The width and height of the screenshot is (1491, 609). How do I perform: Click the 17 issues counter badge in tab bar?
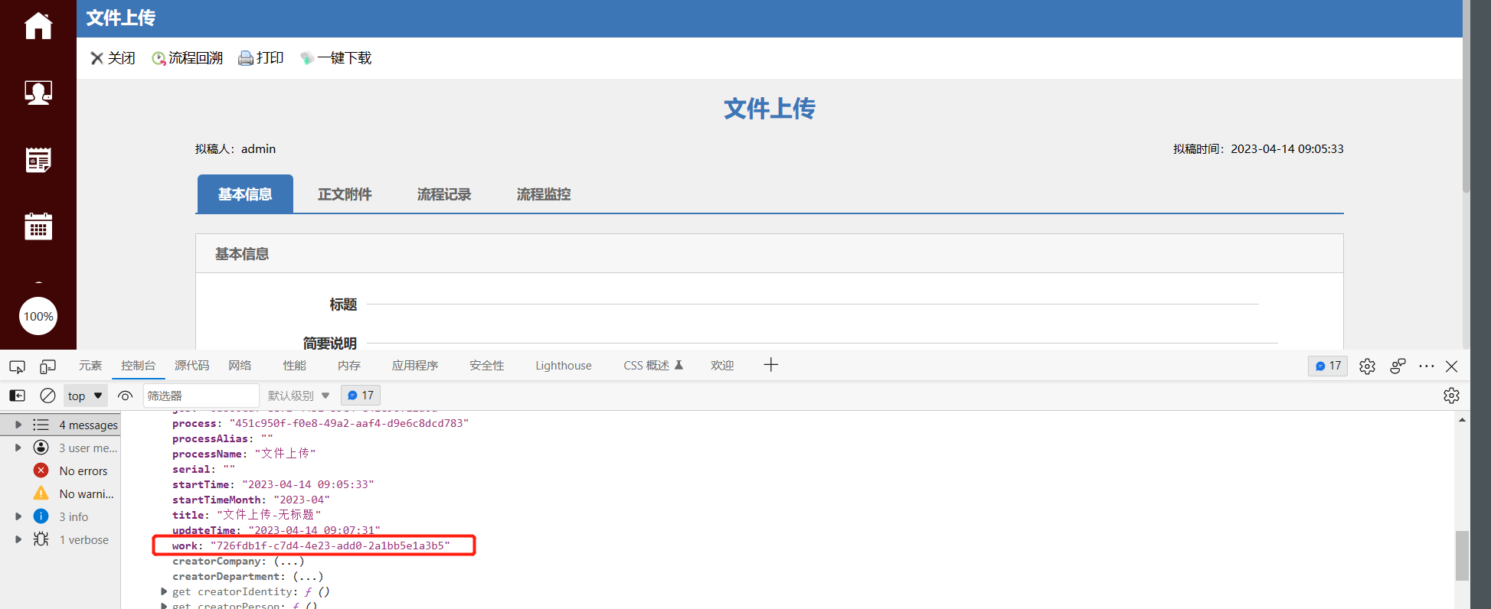tap(1328, 366)
